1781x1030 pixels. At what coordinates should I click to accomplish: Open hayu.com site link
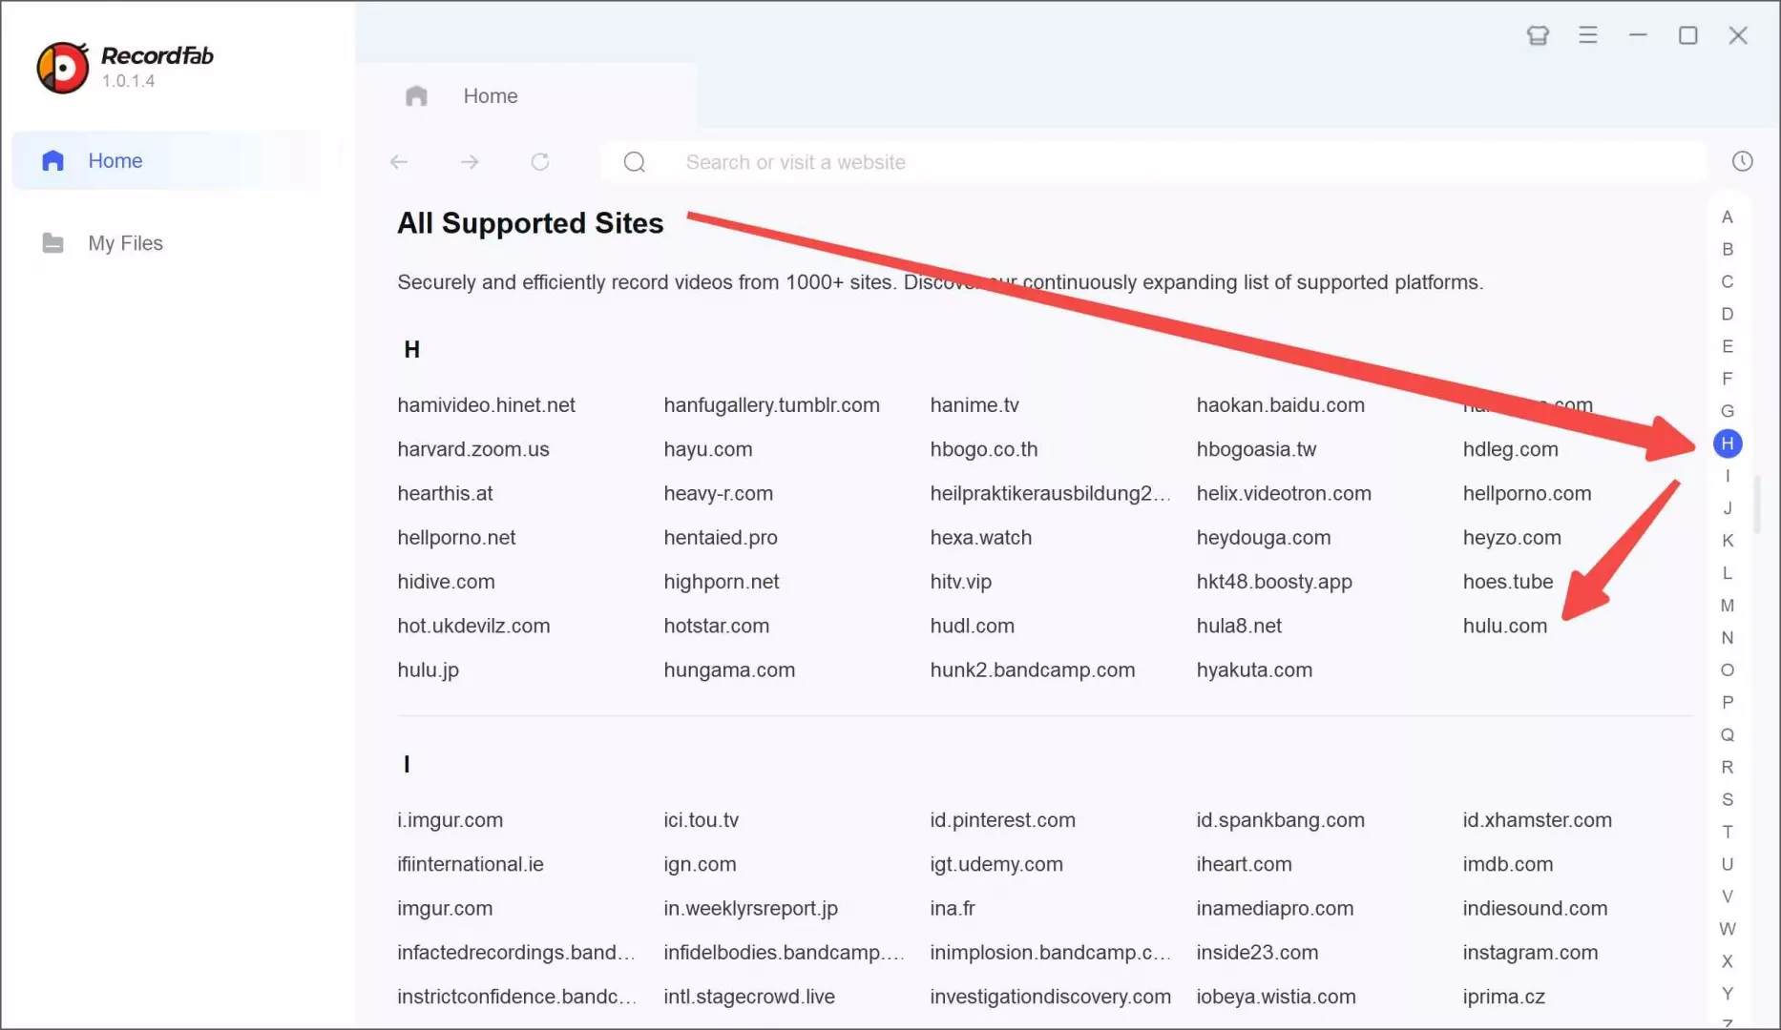coord(708,449)
